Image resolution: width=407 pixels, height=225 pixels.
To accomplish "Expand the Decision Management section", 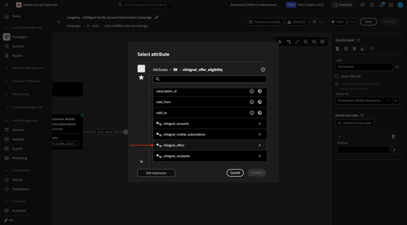I will click(7, 68).
